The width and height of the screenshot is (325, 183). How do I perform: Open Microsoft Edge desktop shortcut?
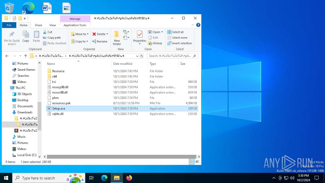click(x=28, y=8)
